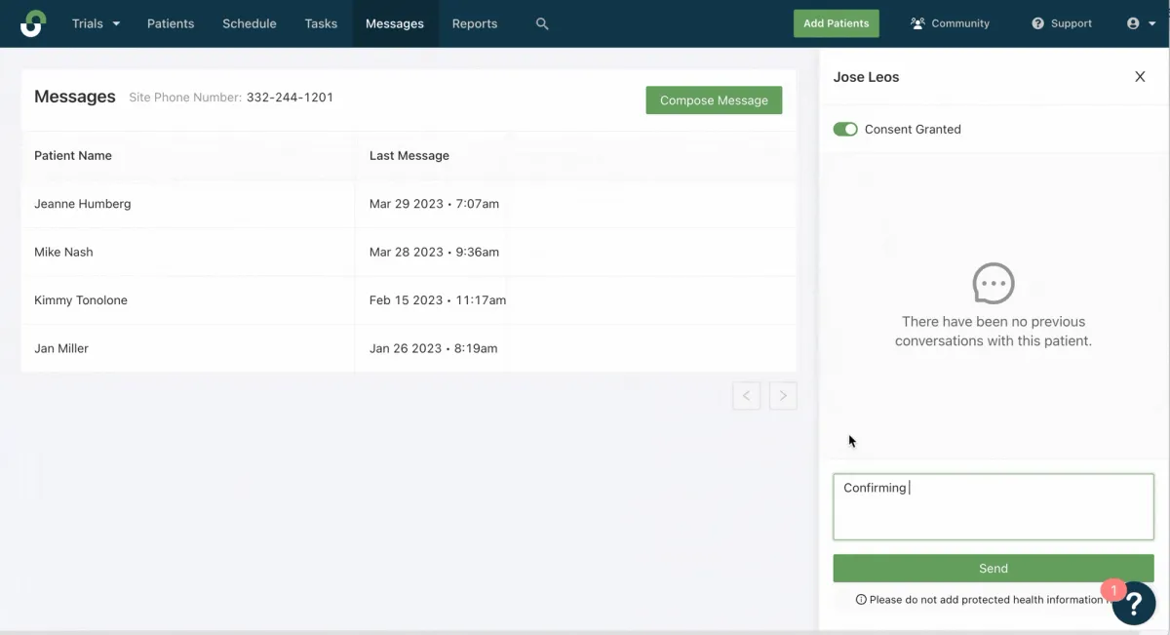Image resolution: width=1170 pixels, height=635 pixels.
Task: Toggle the Consent Granted switch
Action: 845,129
